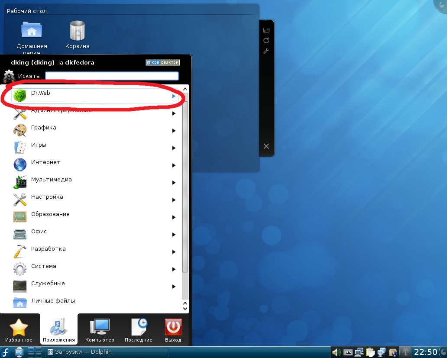Click the clipboard tray icon

(370, 352)
